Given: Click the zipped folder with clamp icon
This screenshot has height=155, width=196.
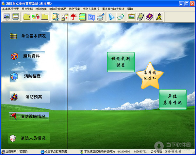Looking at the screenshot, I should [56, 17].
